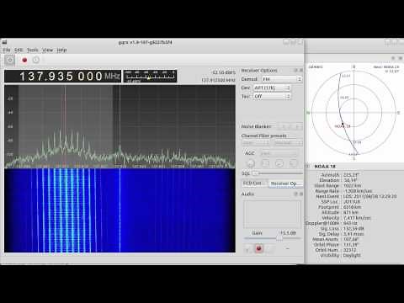Viewport: 404px width, 303px height.
Task: Click the Azimuth value in satellite data
Action: coord(351,175)
